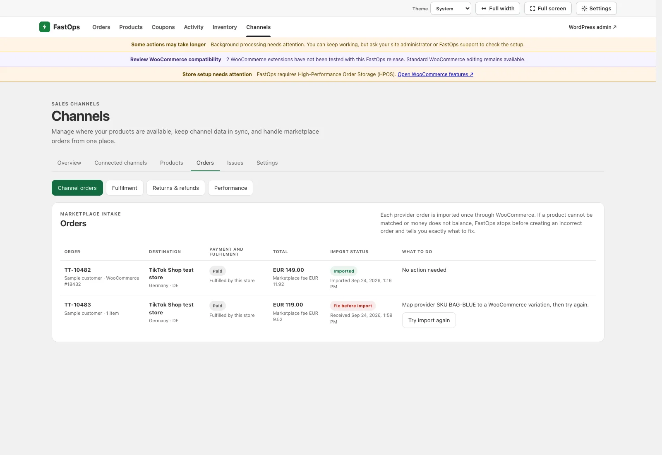Open the Settings gear button
The height and width of the screenshot is (455, 662).
[596, 8]
